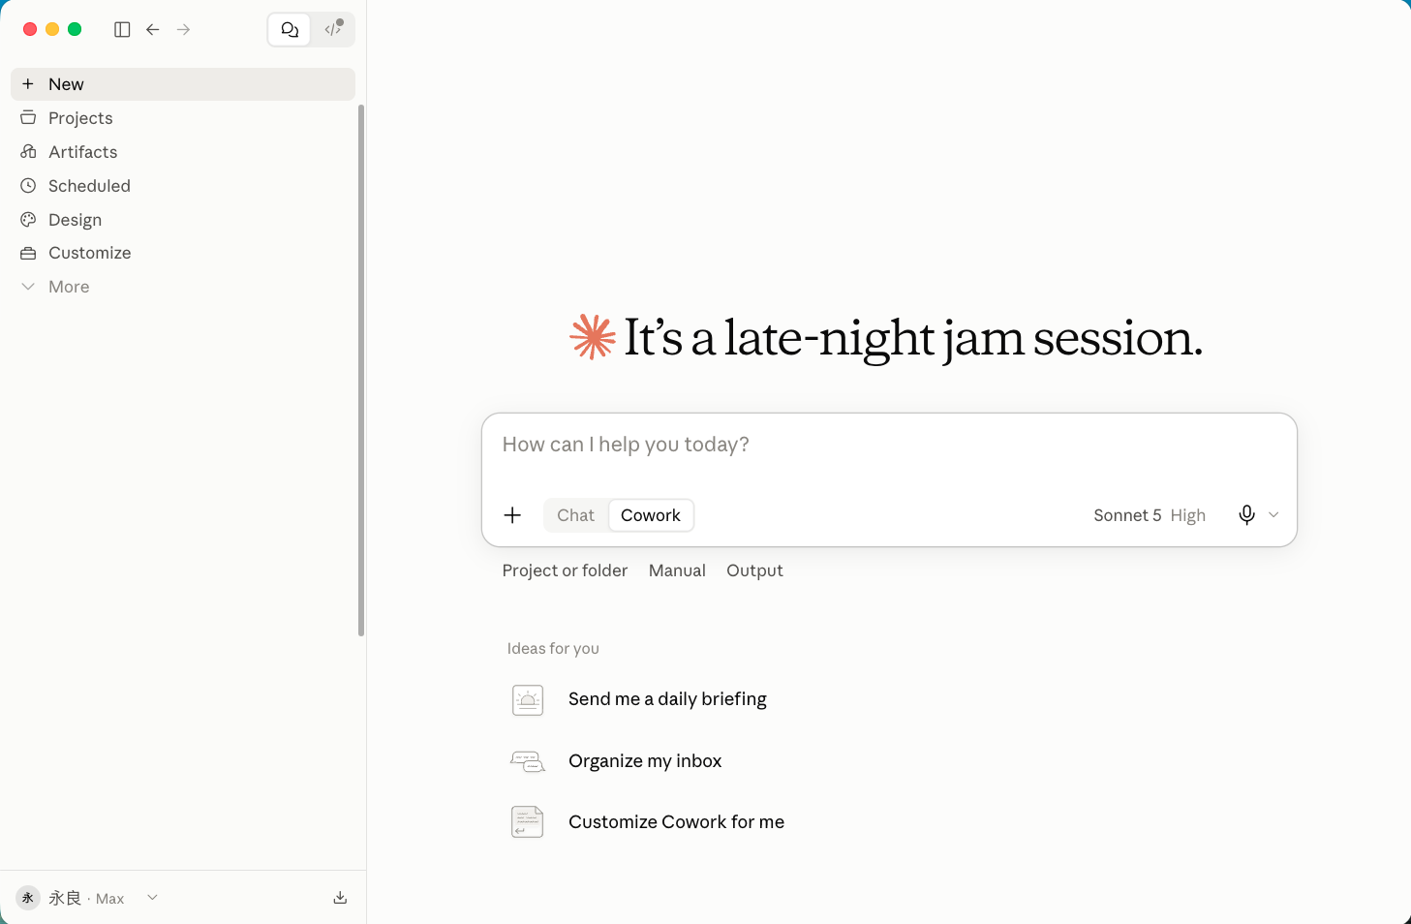Switch to the code view icon
Screen dimensions: 1411x924
tap(333, 29)
